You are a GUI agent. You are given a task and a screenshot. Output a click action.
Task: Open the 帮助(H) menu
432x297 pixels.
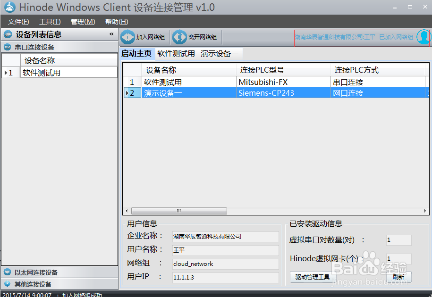[117, 22]
